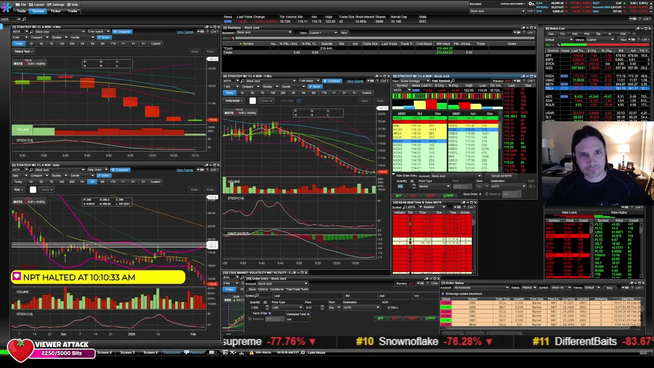Open the Select Tool dropdown
Viewport: 654px width, 368px height.
(24, 51)
